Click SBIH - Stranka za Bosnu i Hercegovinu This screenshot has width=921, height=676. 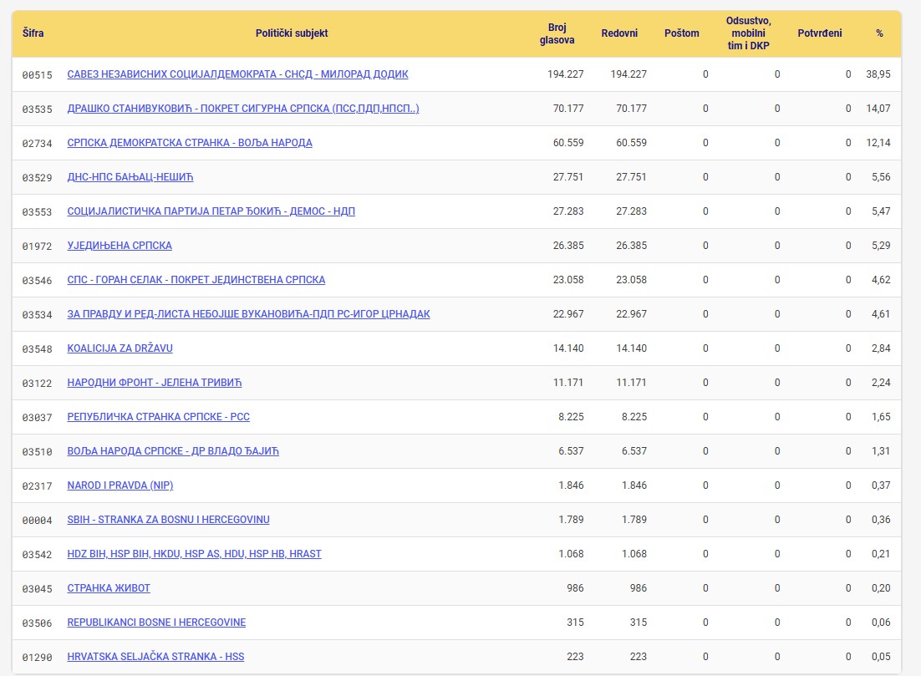(169, 520)
